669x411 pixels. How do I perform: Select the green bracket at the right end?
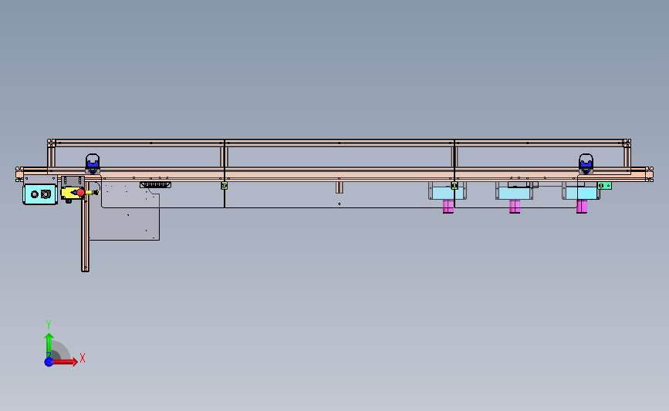click(x=604, y=186)
